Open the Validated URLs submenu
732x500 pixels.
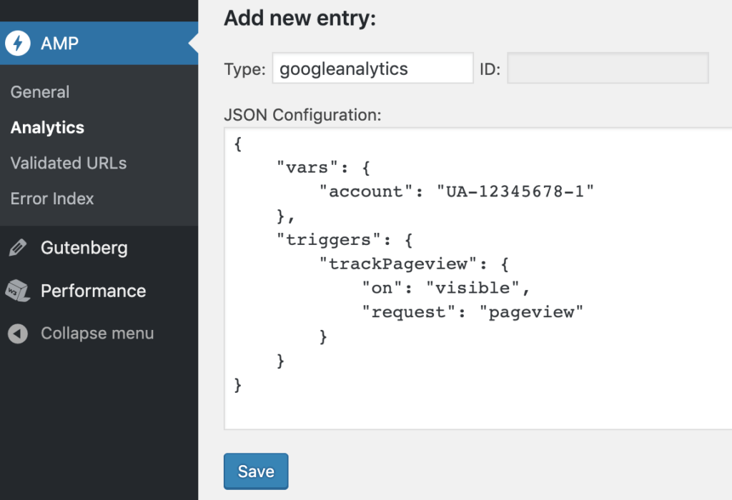click(x=69, y=163)
